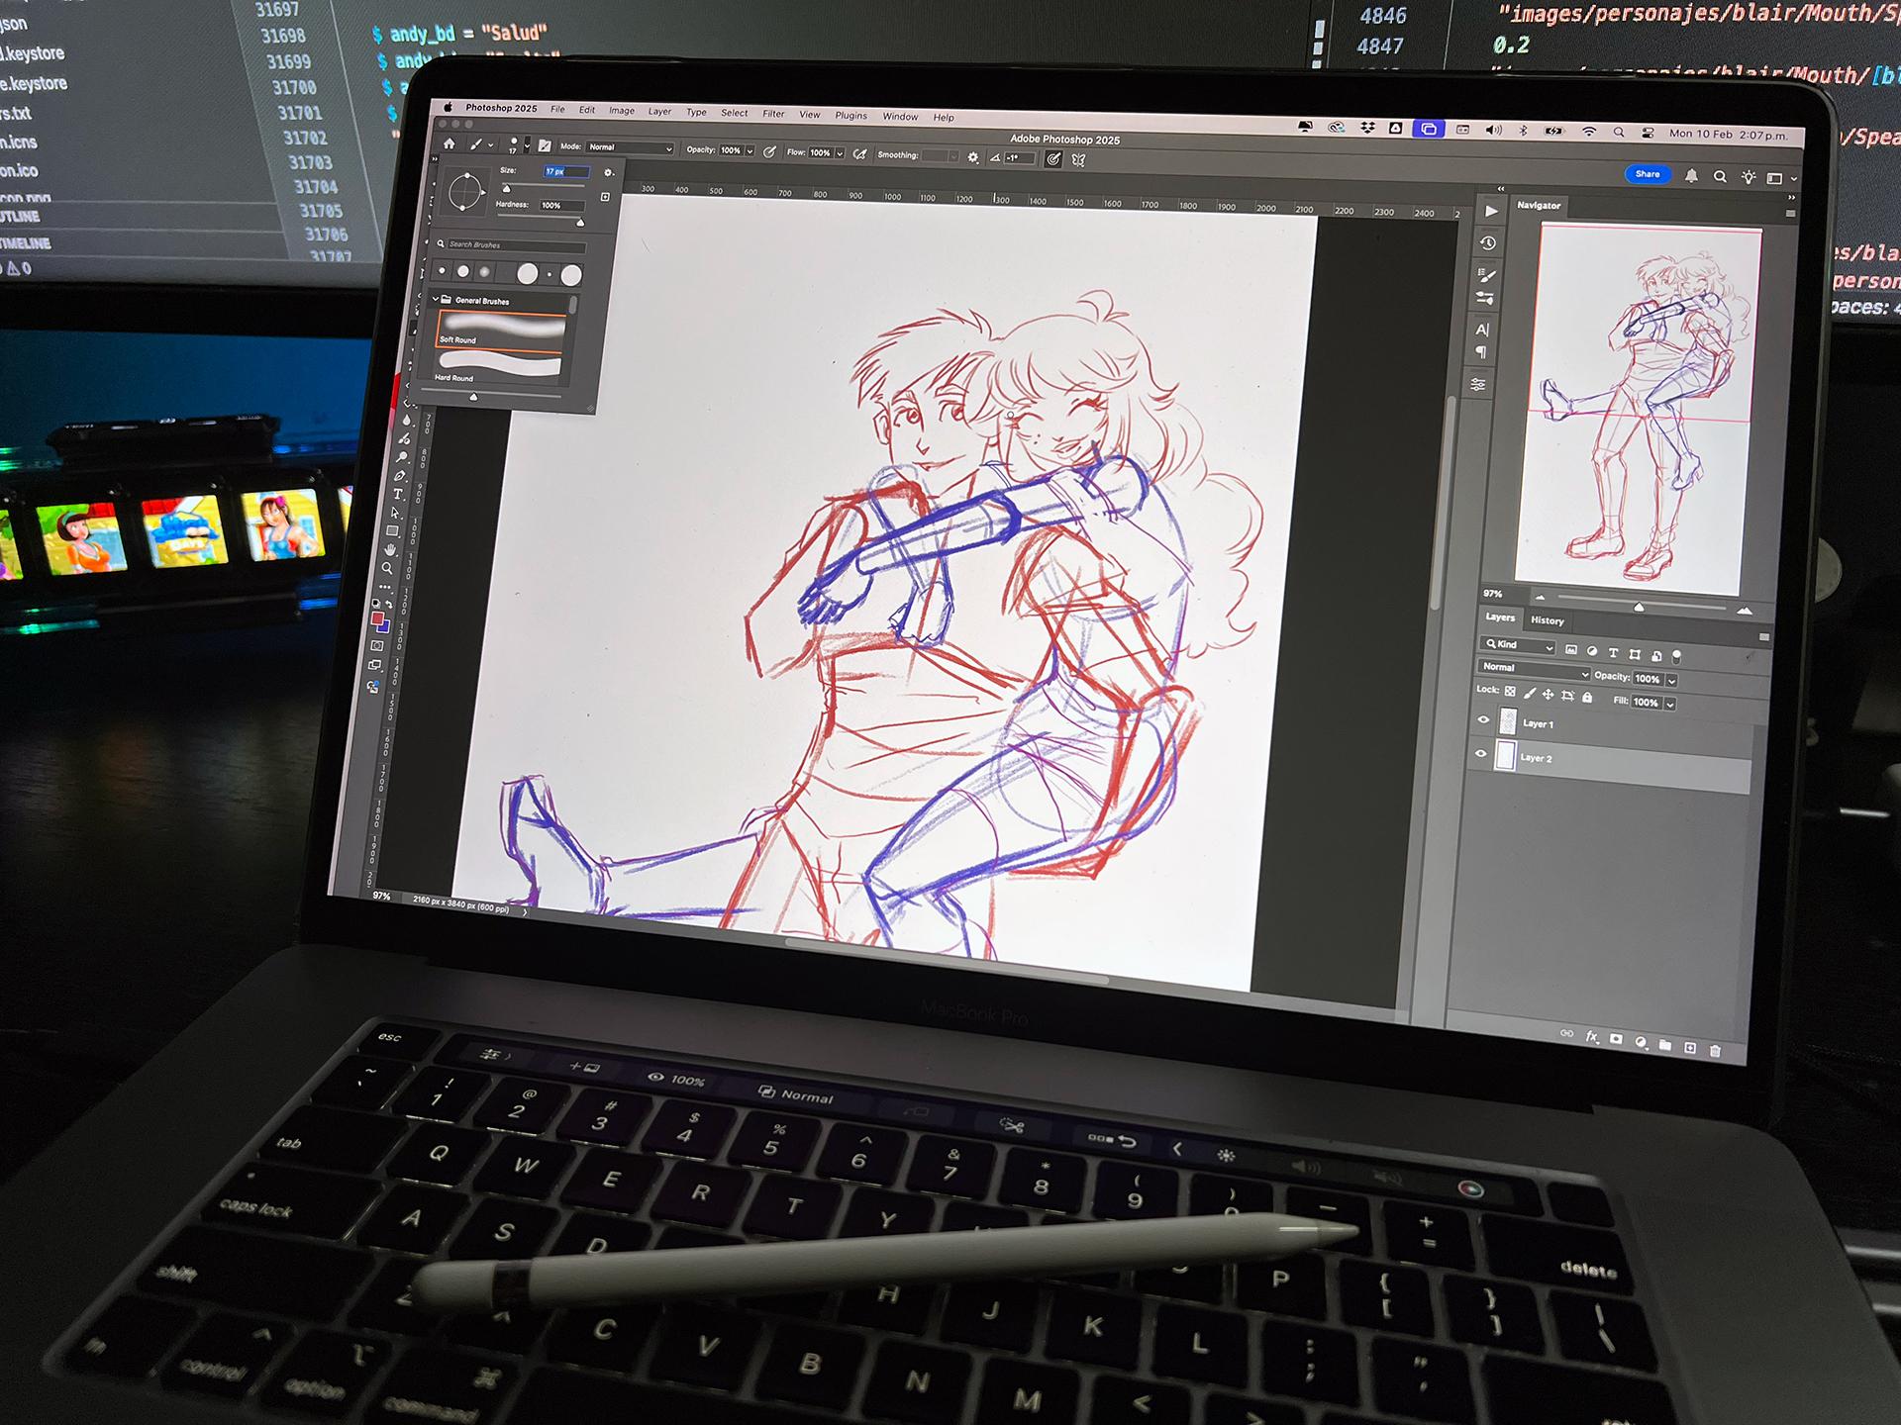Click the blue Share button
1901x1425 pixels.
[x=1648, y=174]
